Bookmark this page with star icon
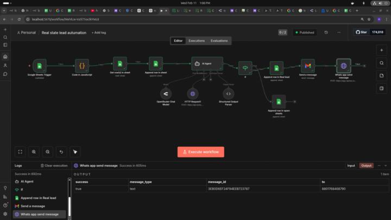 click(x=369, y=19)
